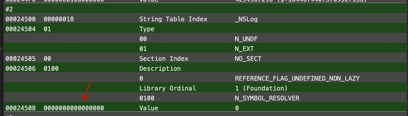Click offset 00024508
Viewport: 408px width, 116px height.
pos(21,108)
